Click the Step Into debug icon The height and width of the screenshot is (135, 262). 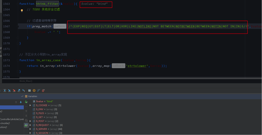(9, 90)
